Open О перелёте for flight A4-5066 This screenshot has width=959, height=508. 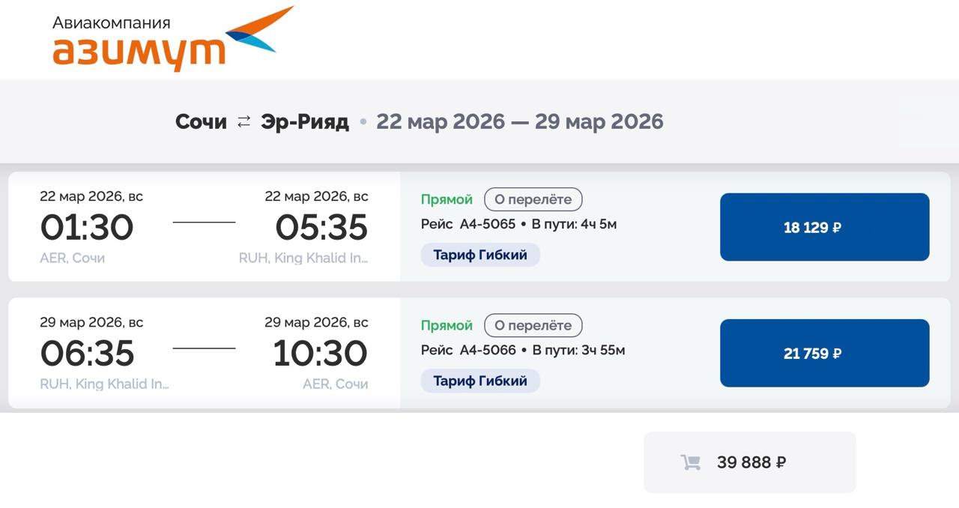click(x=533, y=325)
